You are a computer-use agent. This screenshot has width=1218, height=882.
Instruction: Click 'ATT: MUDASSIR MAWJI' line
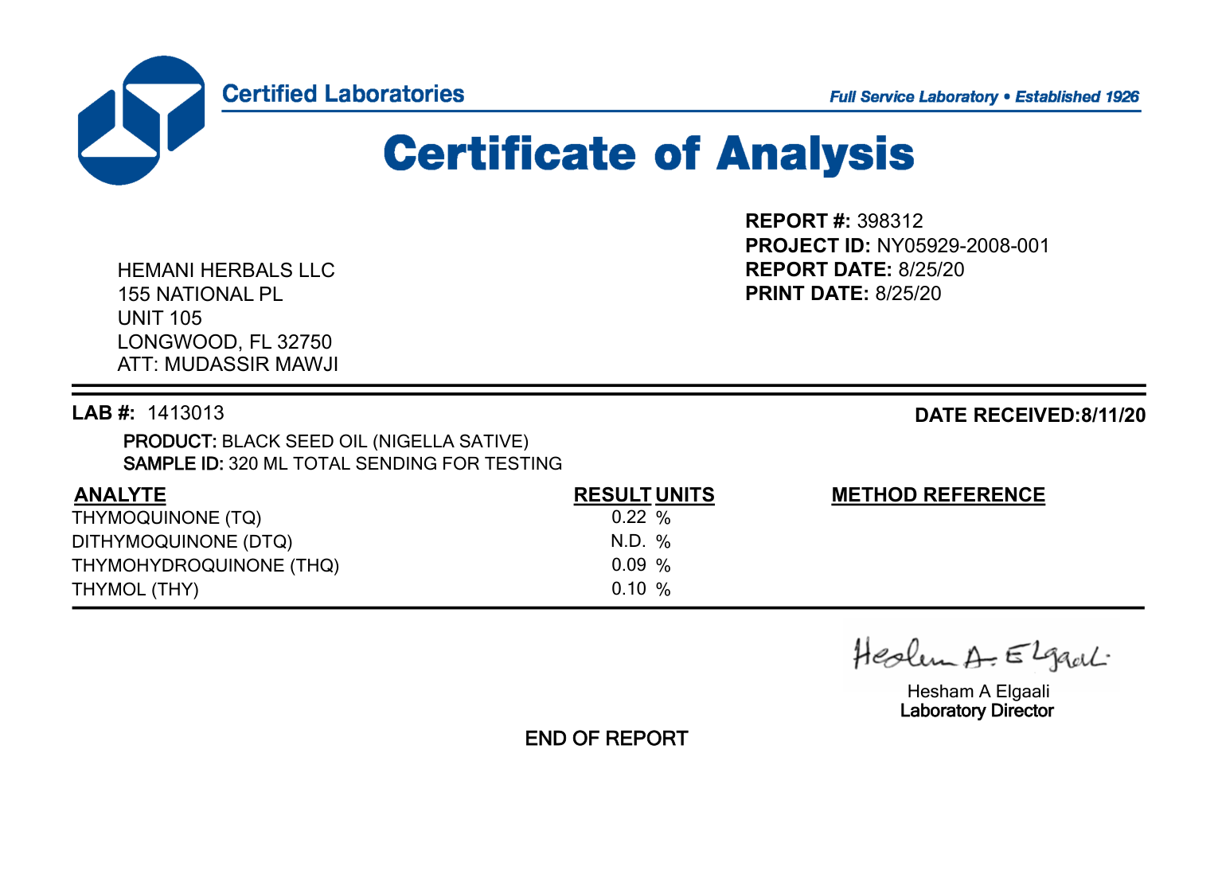(228, 365)
